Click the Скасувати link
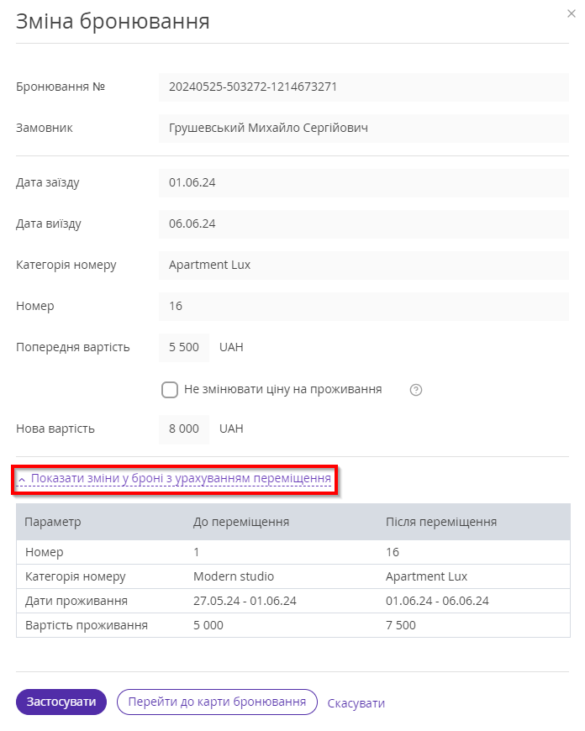This screenshot has width=585, height=731. pyautogui.click(x=356, y=703)
